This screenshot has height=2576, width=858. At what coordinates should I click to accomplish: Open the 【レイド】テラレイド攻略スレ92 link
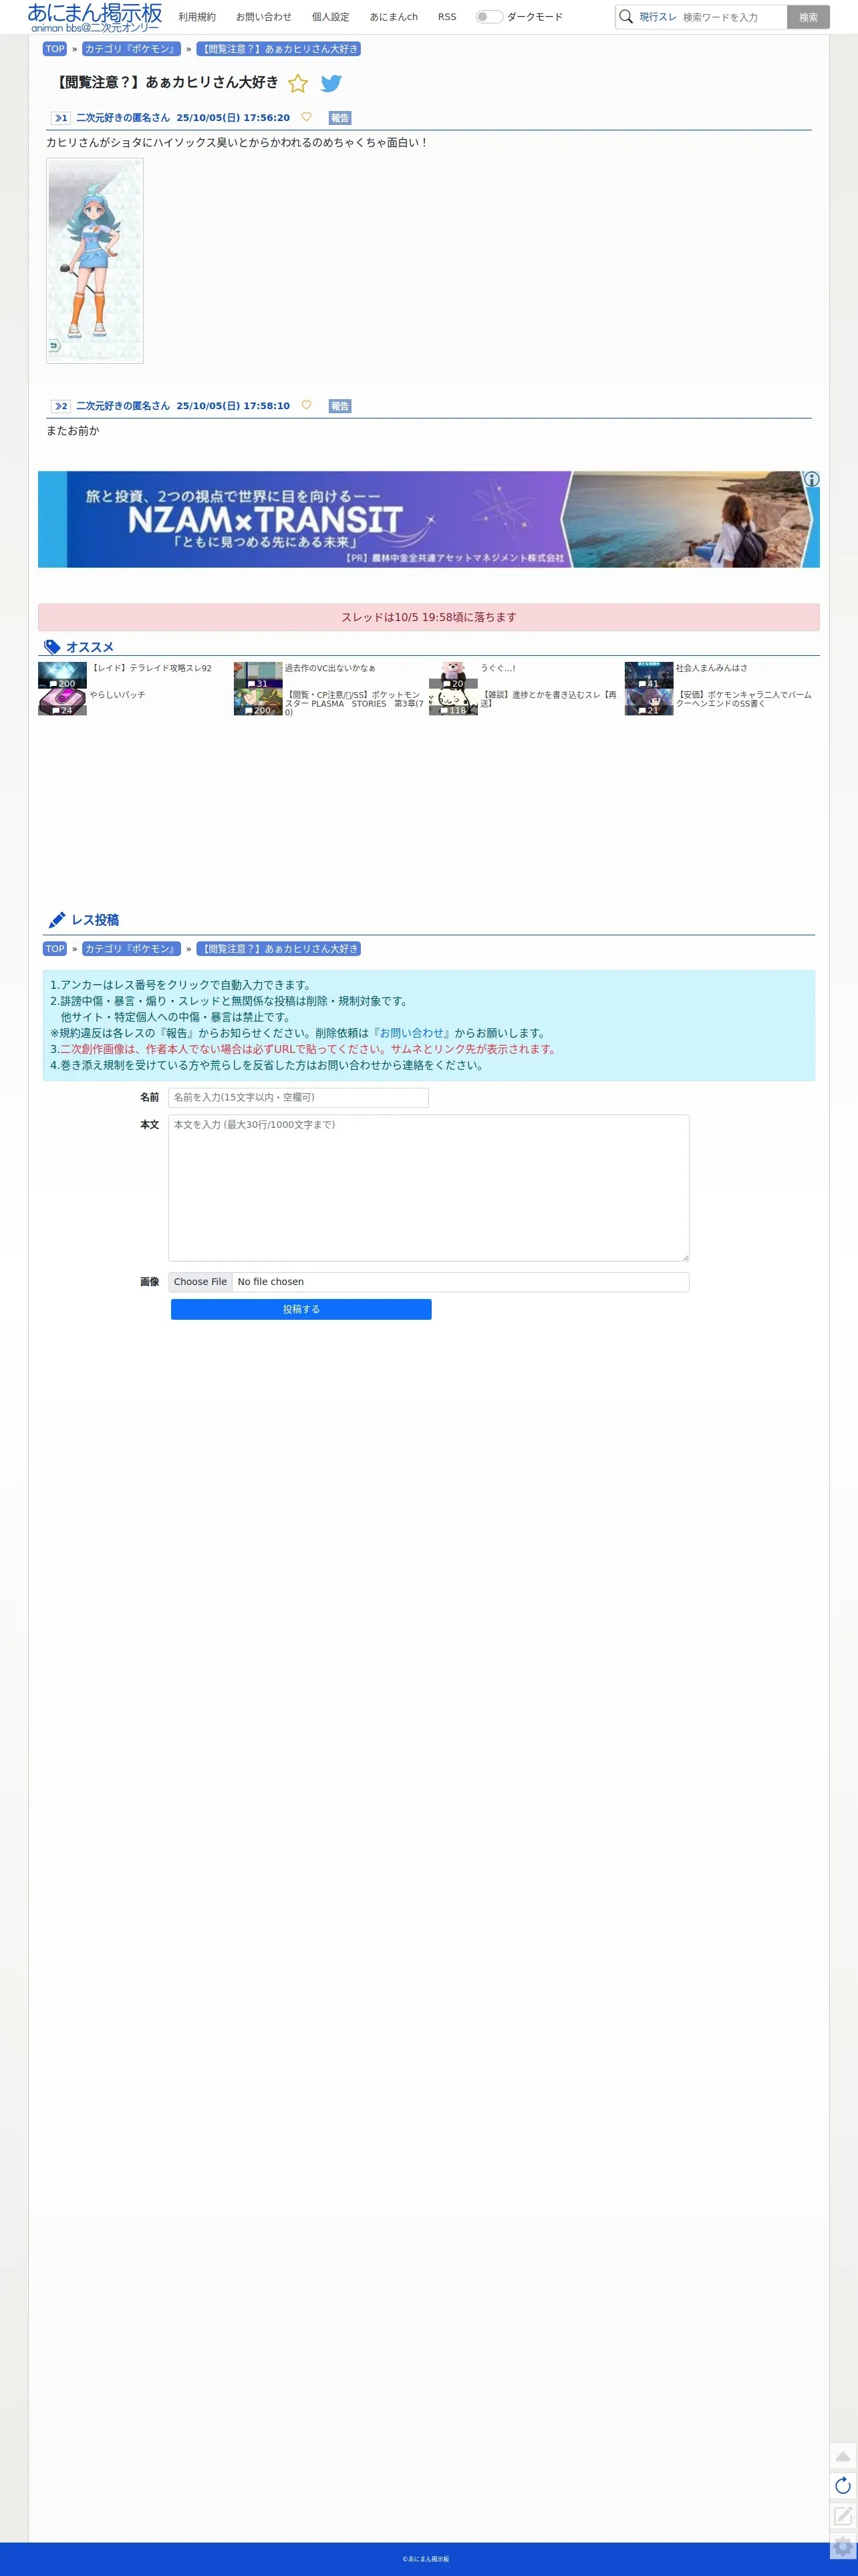151,668
